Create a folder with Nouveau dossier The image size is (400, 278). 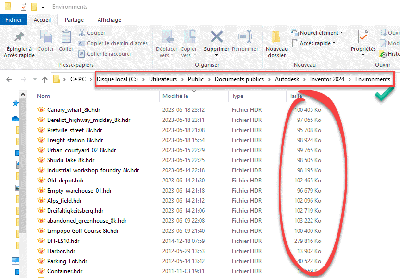(x=276, y=38)
